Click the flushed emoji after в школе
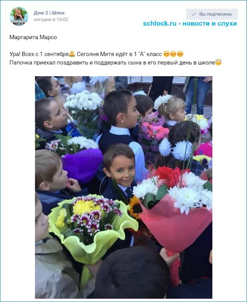 coord(218,63)
